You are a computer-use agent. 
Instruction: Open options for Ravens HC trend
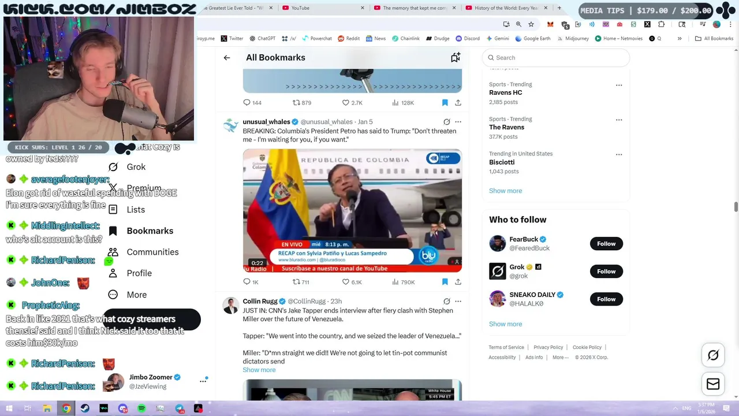619,85
